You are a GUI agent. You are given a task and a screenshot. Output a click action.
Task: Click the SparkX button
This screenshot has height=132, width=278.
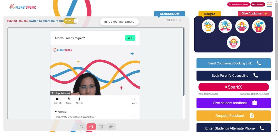[x=234, y=87]
